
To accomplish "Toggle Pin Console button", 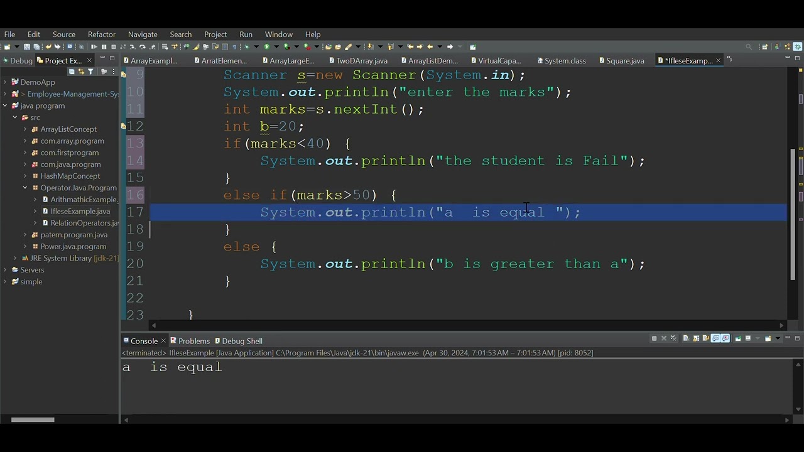I will click(x=738, y=338).
